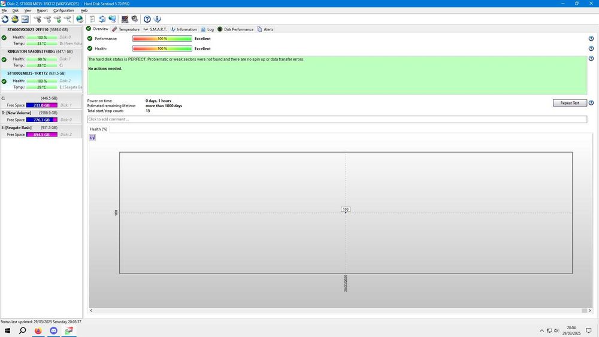Click the volume icon in system tray

pos(556,330)
